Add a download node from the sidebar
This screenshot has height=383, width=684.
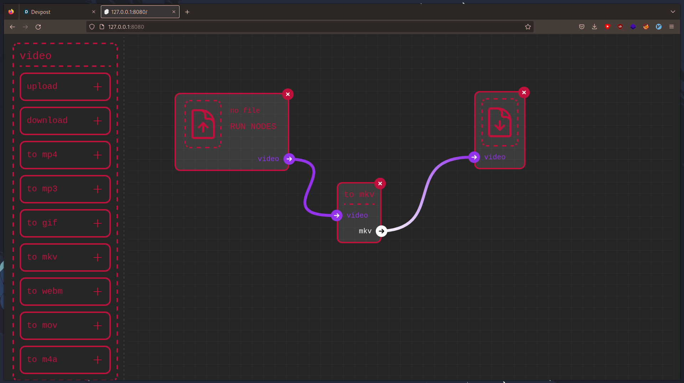[x=65, y=121]
